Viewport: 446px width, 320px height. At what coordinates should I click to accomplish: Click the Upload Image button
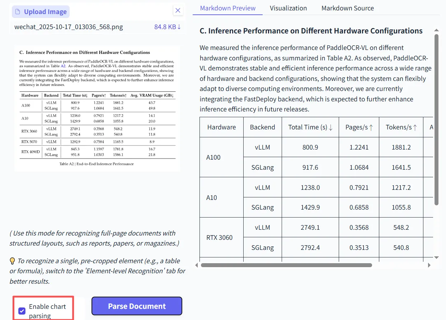click(x=41, y=12)
